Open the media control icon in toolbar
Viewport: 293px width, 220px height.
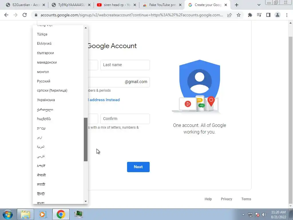[259, 15]
